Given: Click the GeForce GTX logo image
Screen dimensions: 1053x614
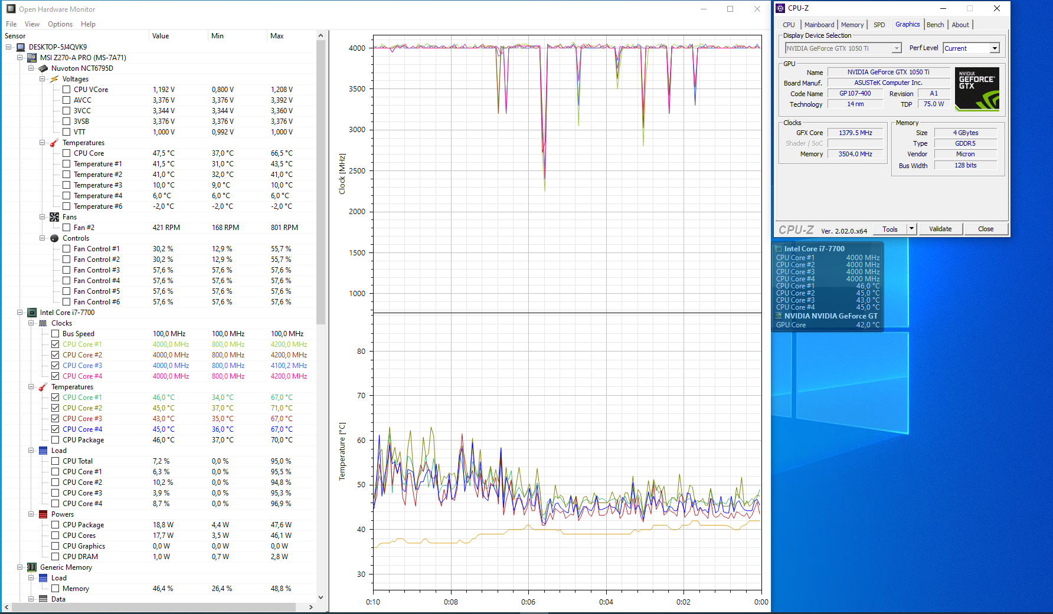Looking at the screenshot, I should pyautogui.click(x=977, y=89).
